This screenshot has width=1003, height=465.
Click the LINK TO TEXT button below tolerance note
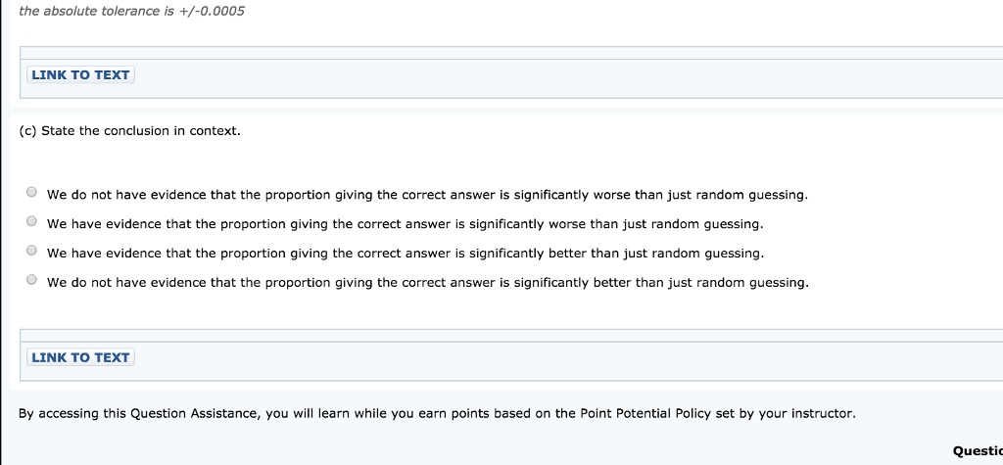pyautogui.click(x=80, y=74)
